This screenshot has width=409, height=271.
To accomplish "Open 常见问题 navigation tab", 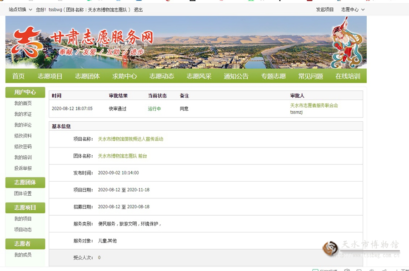I will click(x=311, y=76).
